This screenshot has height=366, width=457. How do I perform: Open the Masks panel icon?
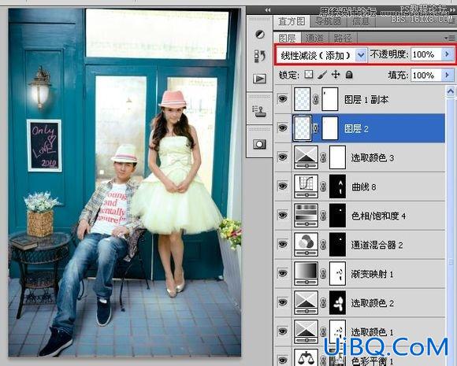[259, 144]
